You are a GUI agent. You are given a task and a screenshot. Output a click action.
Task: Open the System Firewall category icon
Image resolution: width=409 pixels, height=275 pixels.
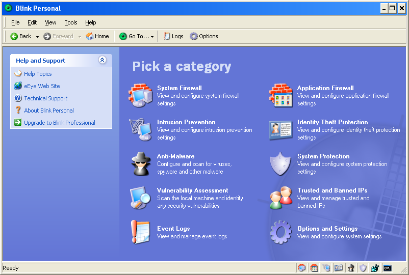[140, 95]
